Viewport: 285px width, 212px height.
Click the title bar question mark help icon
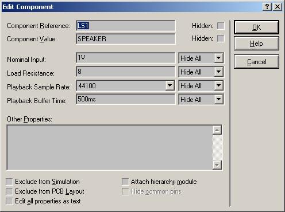pos(267,7)
